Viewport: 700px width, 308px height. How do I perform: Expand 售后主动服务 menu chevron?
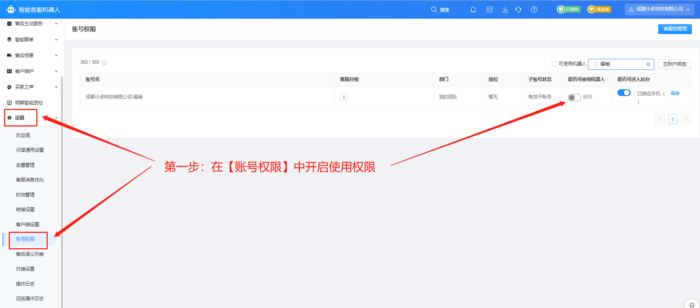pos(56,23)
